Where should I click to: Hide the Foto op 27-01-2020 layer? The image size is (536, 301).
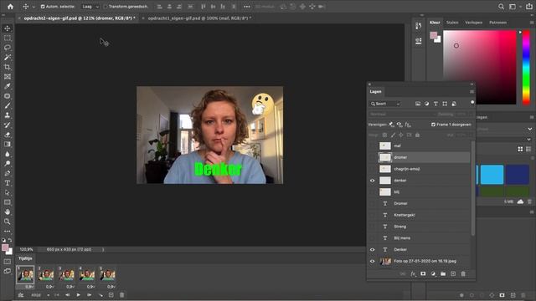pos(372,262)
